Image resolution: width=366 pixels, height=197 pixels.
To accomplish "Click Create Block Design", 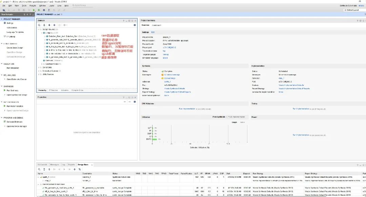I will pos(15,48).
